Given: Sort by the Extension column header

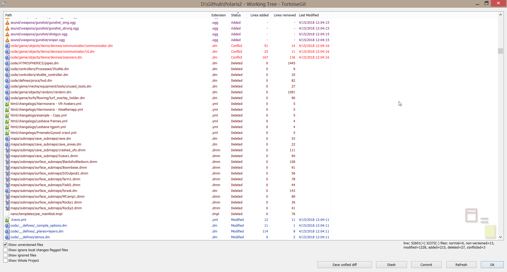Looking at the screenshot, I should (x=220, y=15).
